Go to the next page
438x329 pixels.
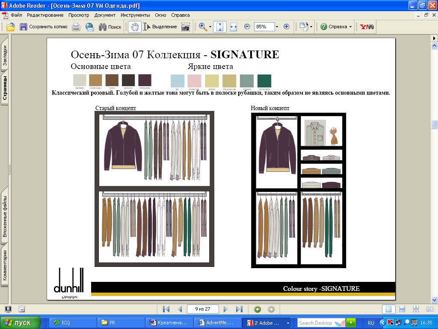pos(225,309)
